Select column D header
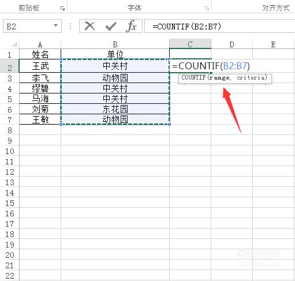 coord(231,44)
